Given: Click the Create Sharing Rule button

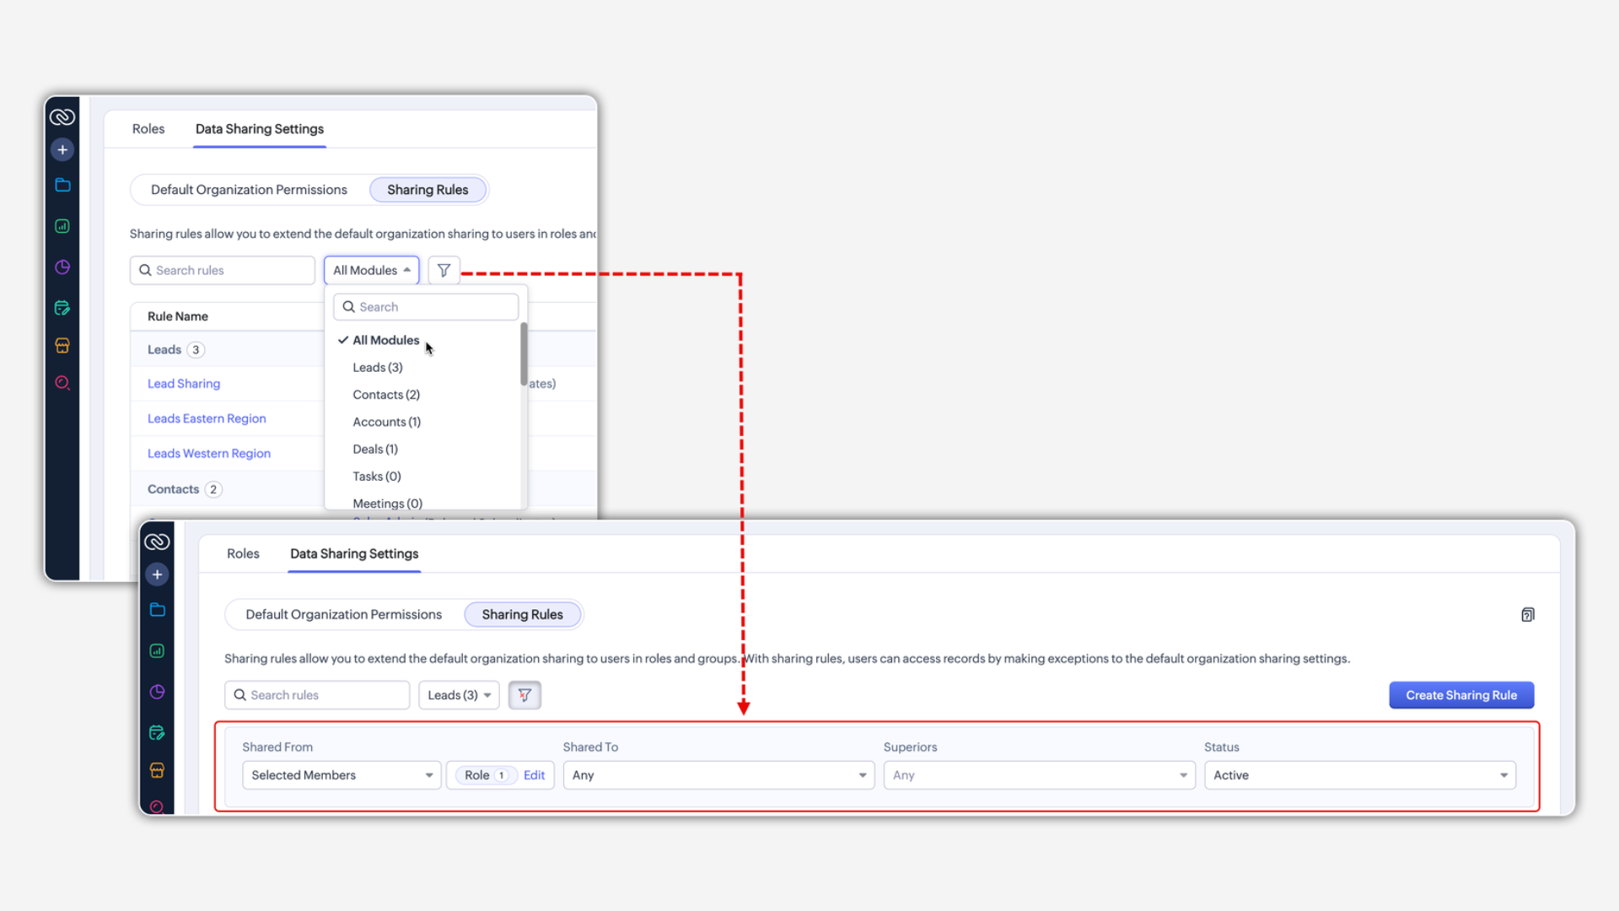Looking at the screenshot, I should 1460,695.
